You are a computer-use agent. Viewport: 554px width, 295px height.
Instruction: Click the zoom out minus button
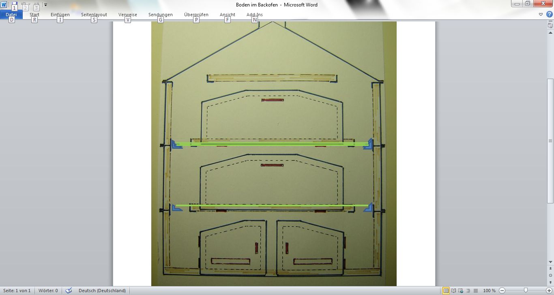click(x=502, y=291)
